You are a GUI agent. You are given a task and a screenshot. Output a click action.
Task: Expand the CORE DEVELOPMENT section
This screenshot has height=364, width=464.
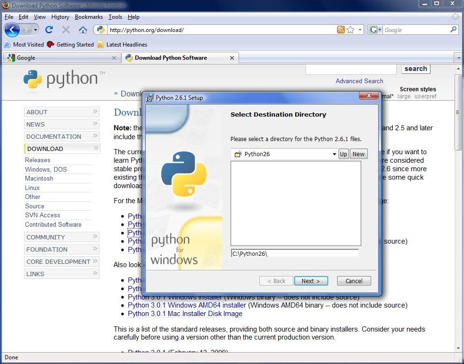pyautogui.click(x=62, y=261)
